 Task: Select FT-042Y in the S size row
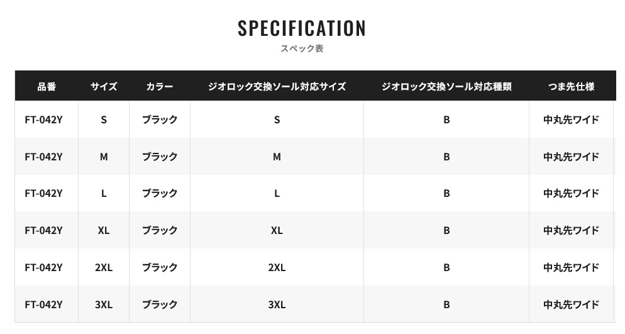click(x=43, y=120)
